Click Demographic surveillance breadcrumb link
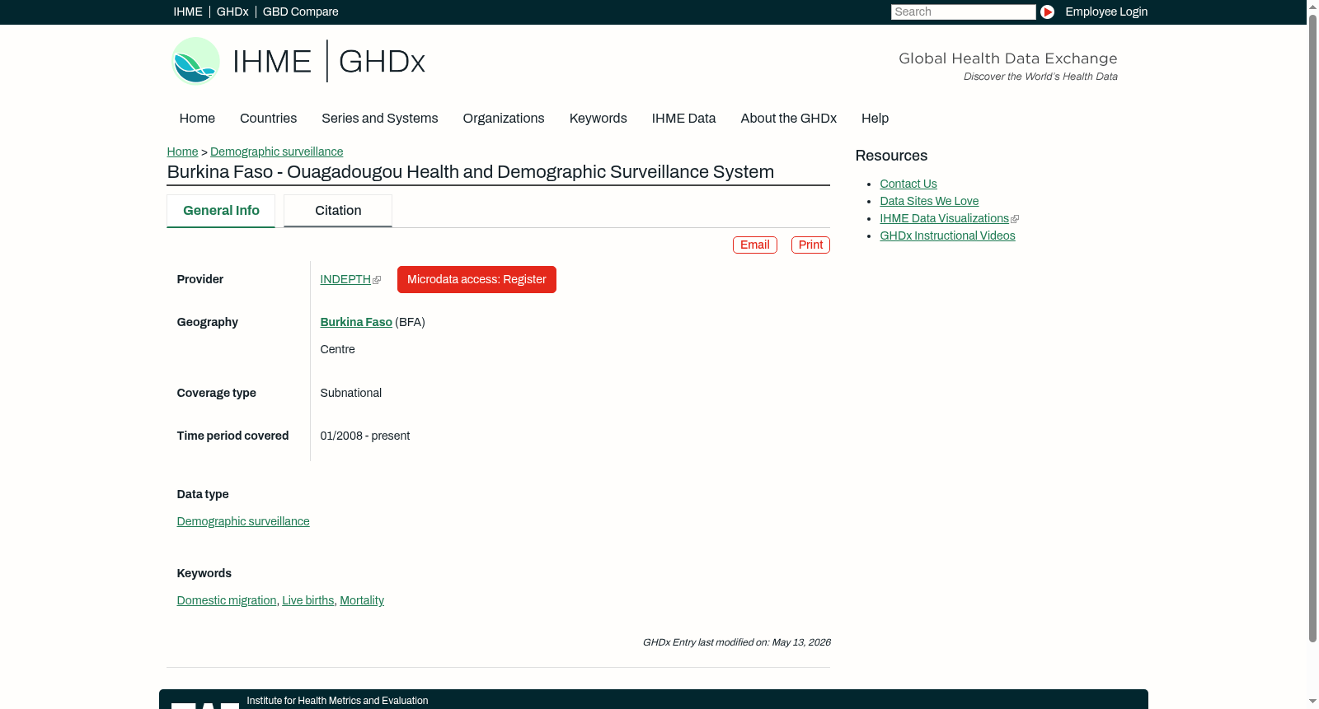 (x=276, y=152)
